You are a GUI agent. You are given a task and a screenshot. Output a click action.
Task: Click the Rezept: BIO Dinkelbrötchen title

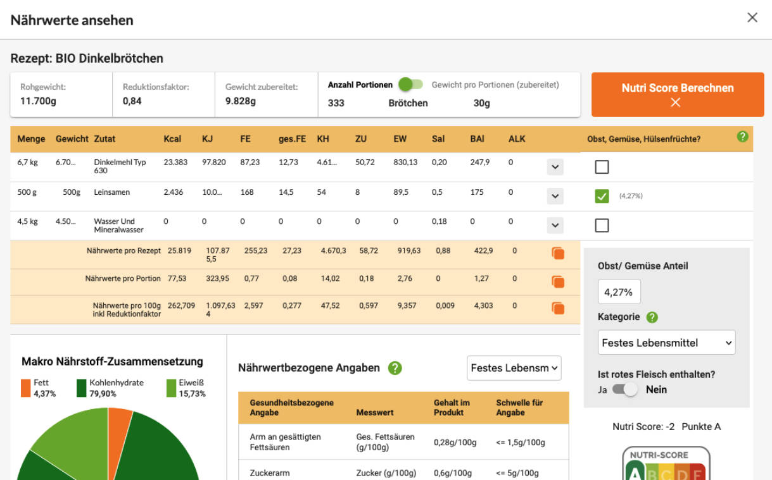[87, 58]
